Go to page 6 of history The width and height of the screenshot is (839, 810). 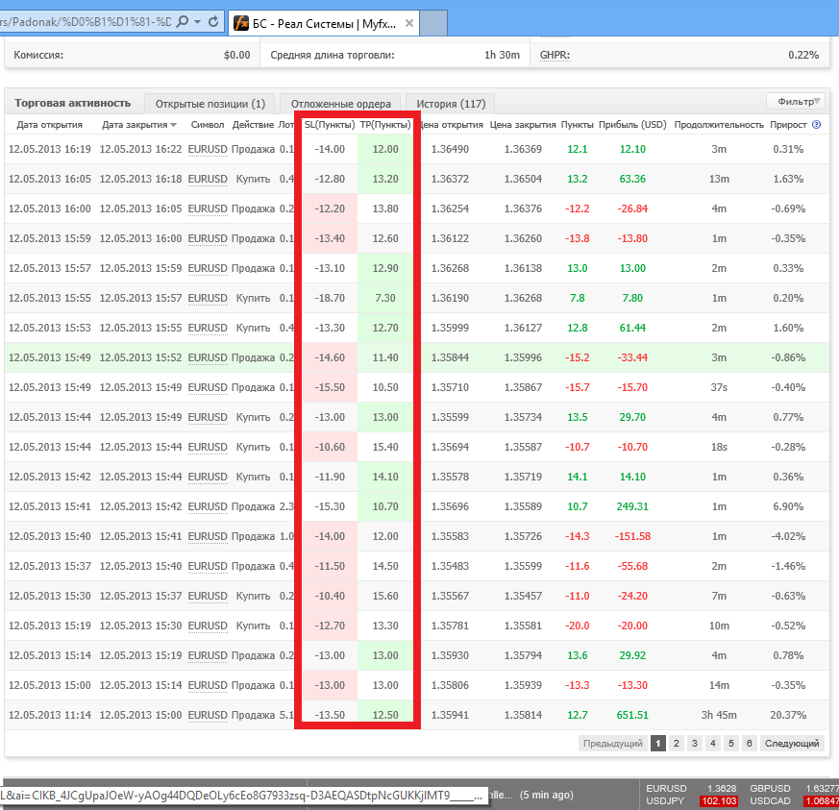pos(749,743)
